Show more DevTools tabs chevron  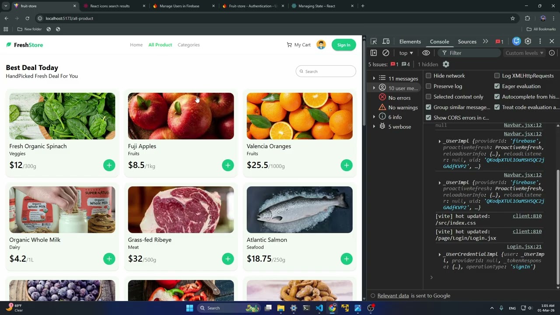485,42
